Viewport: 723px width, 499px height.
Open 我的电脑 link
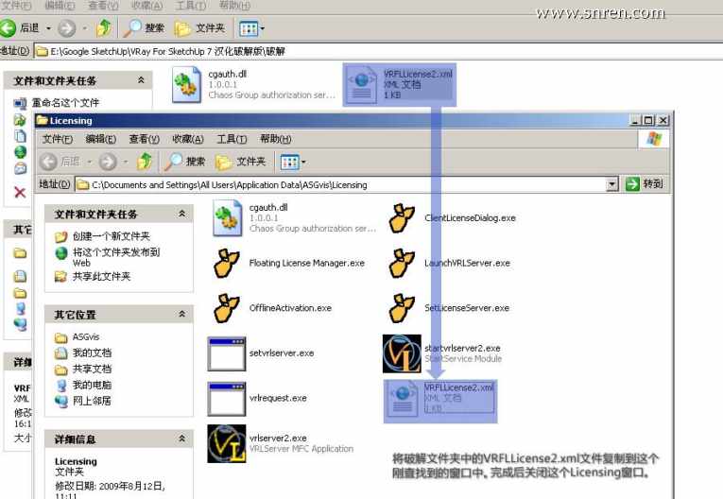83,385
